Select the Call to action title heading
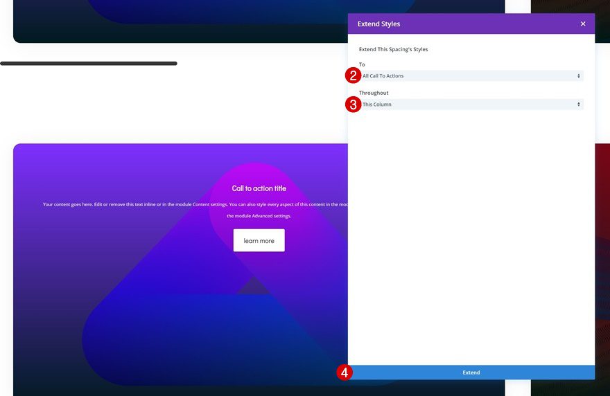The height and width of the screenshot is (396, 610). pos(259,188)
